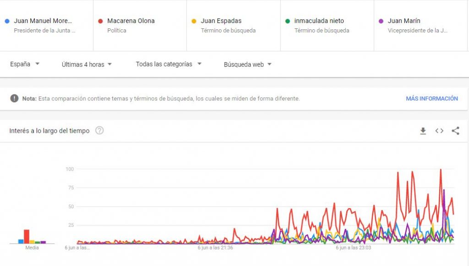Image resolution: width=469 pixels, height=266 pixels.
Task: Open the 'Últimas 4 horas' time range dropdown
Action: point(87,65)
